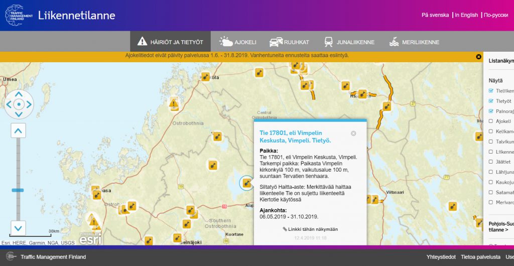Open the Ruuhkat traffic jams tab

tap(289, 42)
